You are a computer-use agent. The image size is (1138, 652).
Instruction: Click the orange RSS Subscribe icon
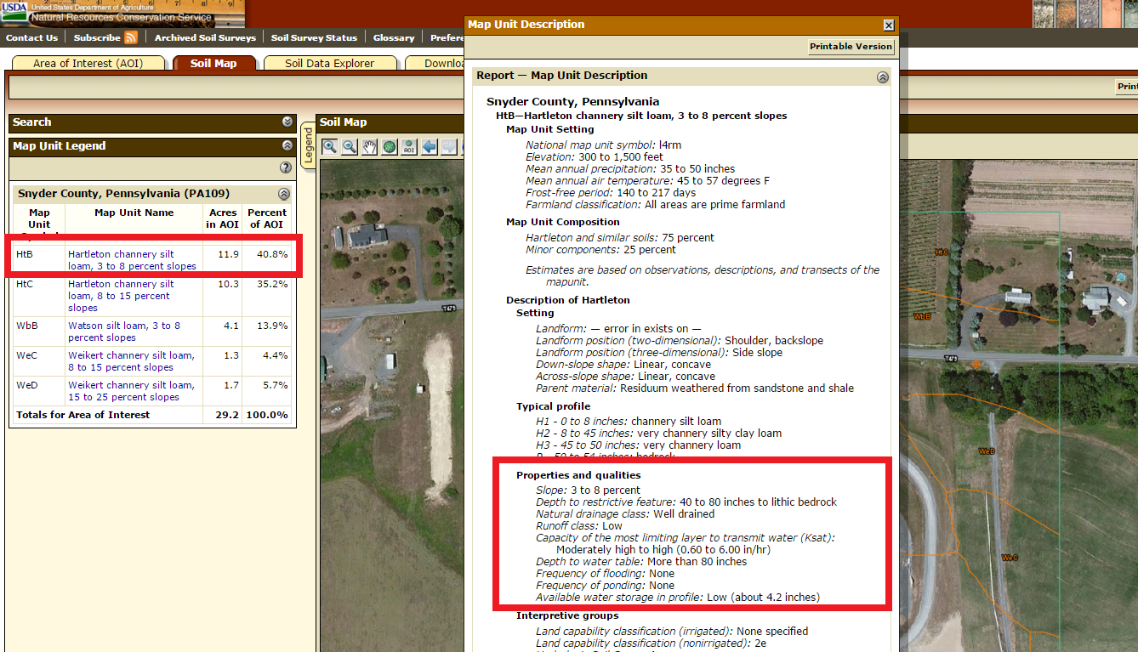(x=131, y=37)
